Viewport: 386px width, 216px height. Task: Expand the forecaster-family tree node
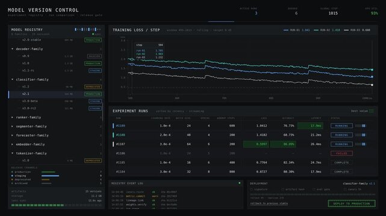12,136
